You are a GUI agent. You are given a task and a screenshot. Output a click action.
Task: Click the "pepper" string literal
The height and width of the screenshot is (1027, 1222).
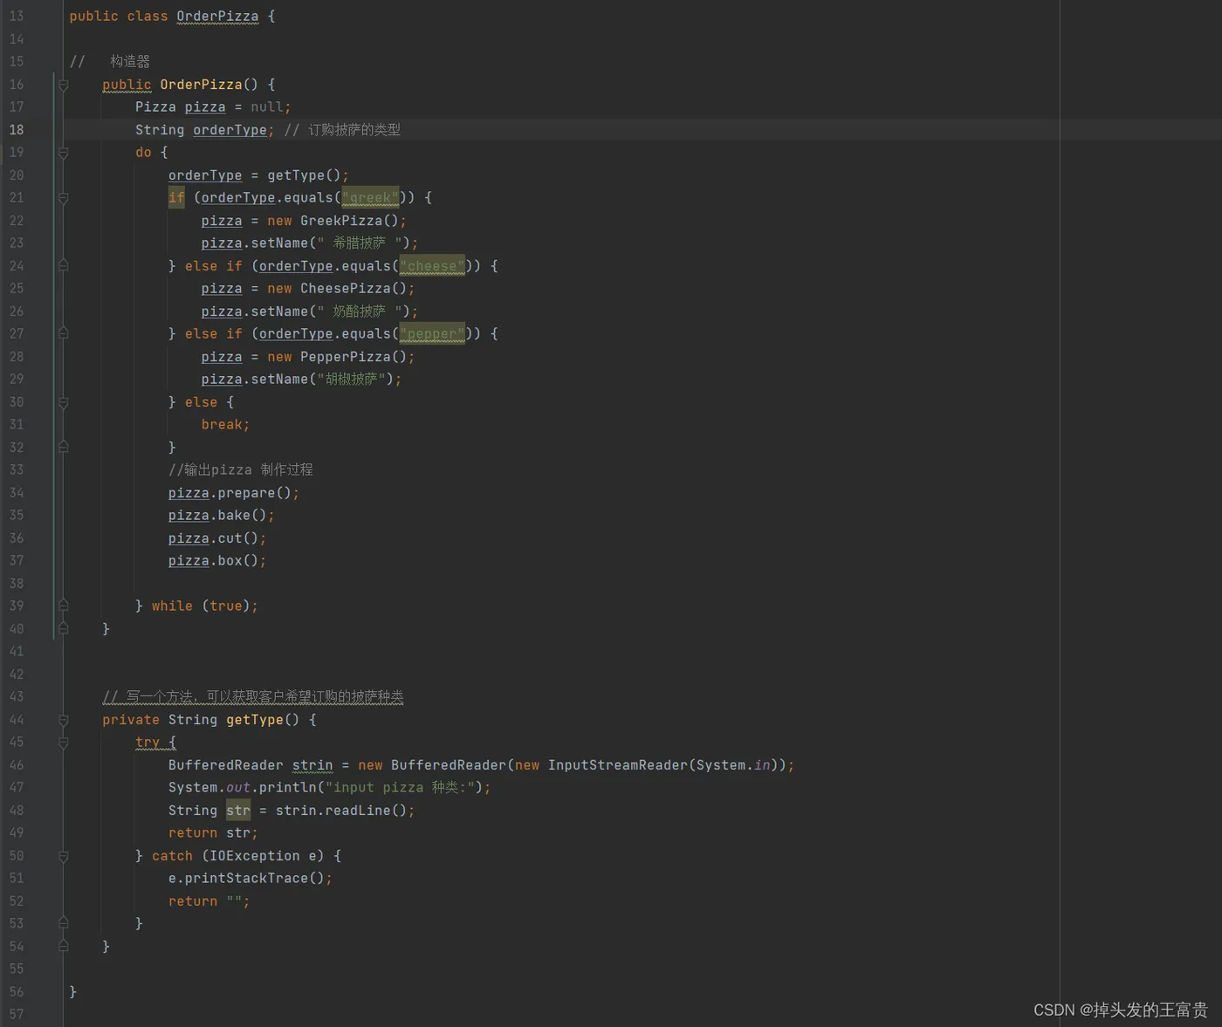[432, 334]
